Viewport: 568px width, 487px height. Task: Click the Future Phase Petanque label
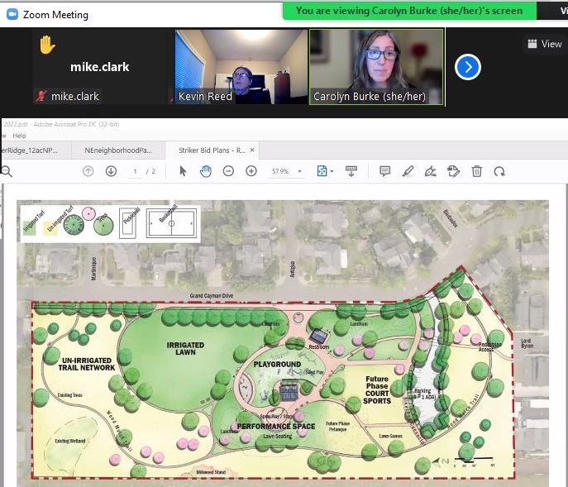(x=337, y=426)
